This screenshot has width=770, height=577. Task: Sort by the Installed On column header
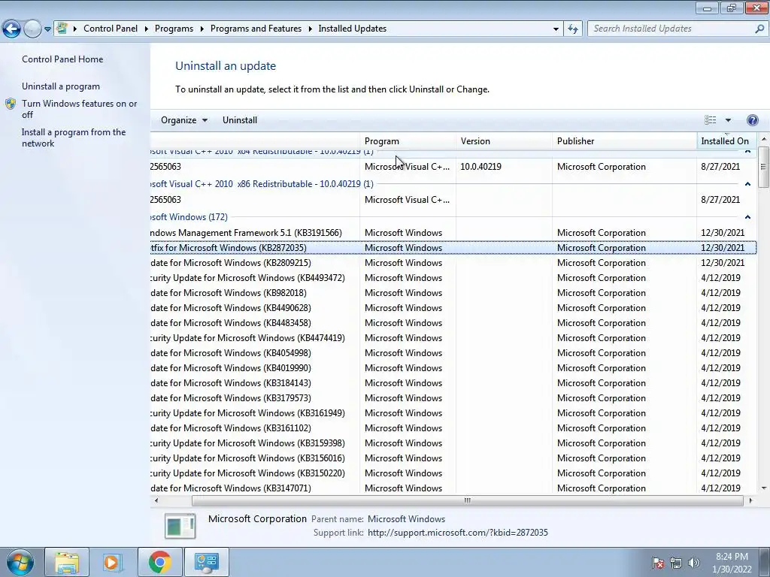[x=727, y=141]
